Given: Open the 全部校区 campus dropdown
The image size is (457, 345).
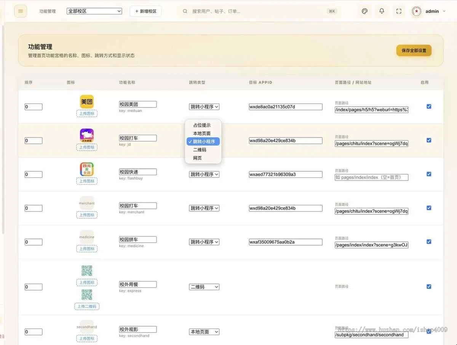Looking at the screenshot, I should point(94,11).
